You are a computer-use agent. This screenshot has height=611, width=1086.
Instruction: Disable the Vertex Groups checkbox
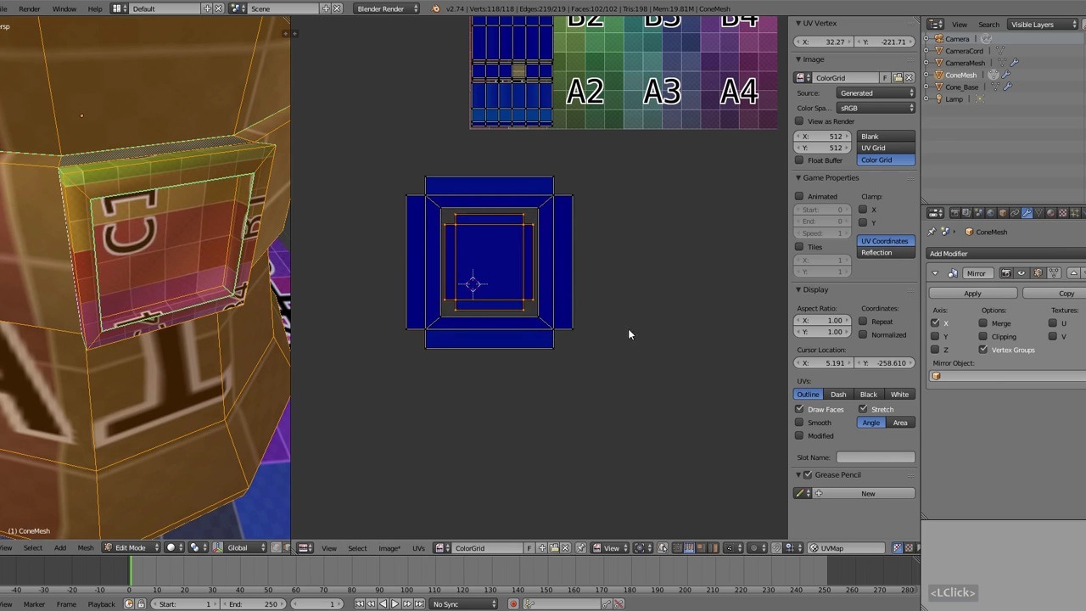pos(983,350)
